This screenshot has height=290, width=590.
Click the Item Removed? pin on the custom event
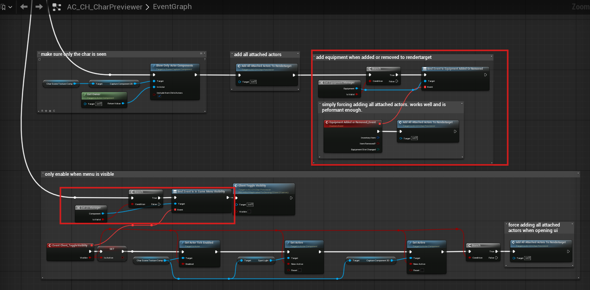378,144
